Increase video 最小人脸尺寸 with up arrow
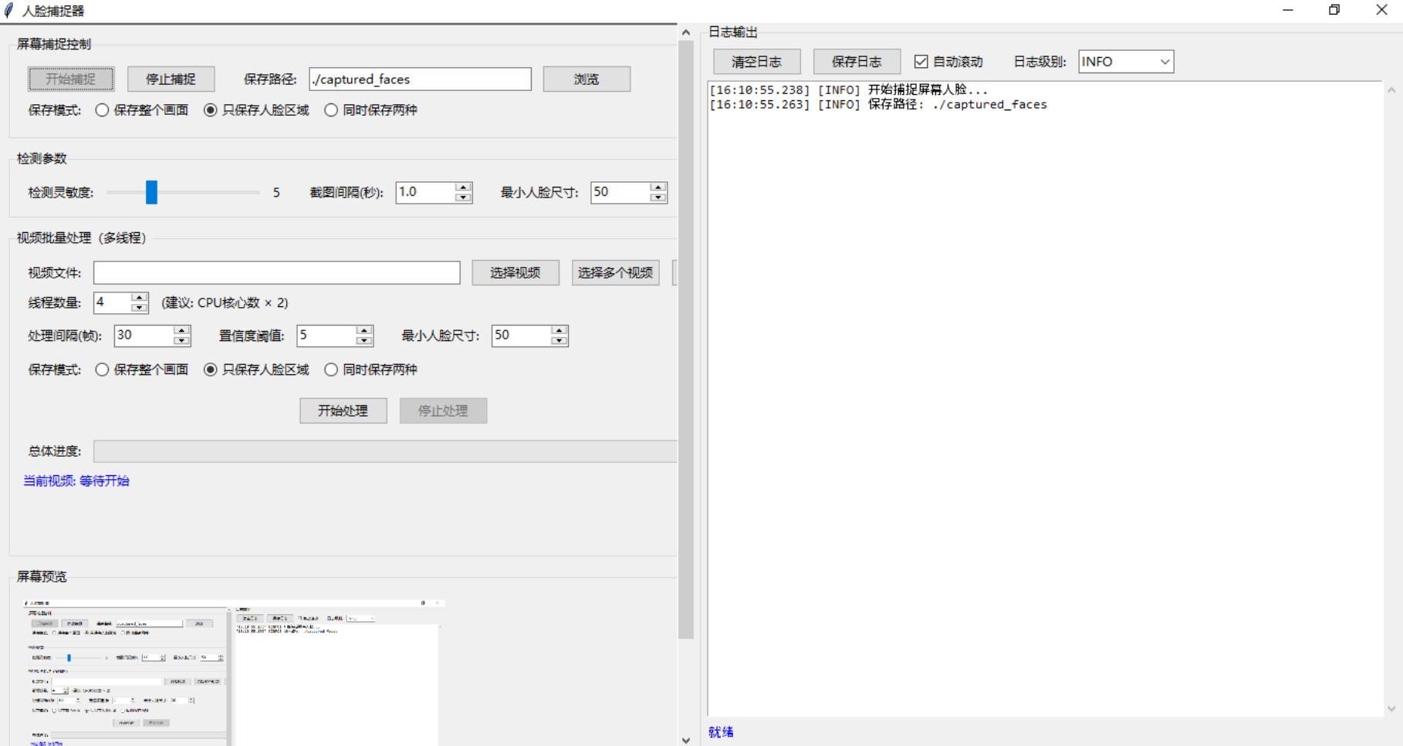 (x=560, y=330)
